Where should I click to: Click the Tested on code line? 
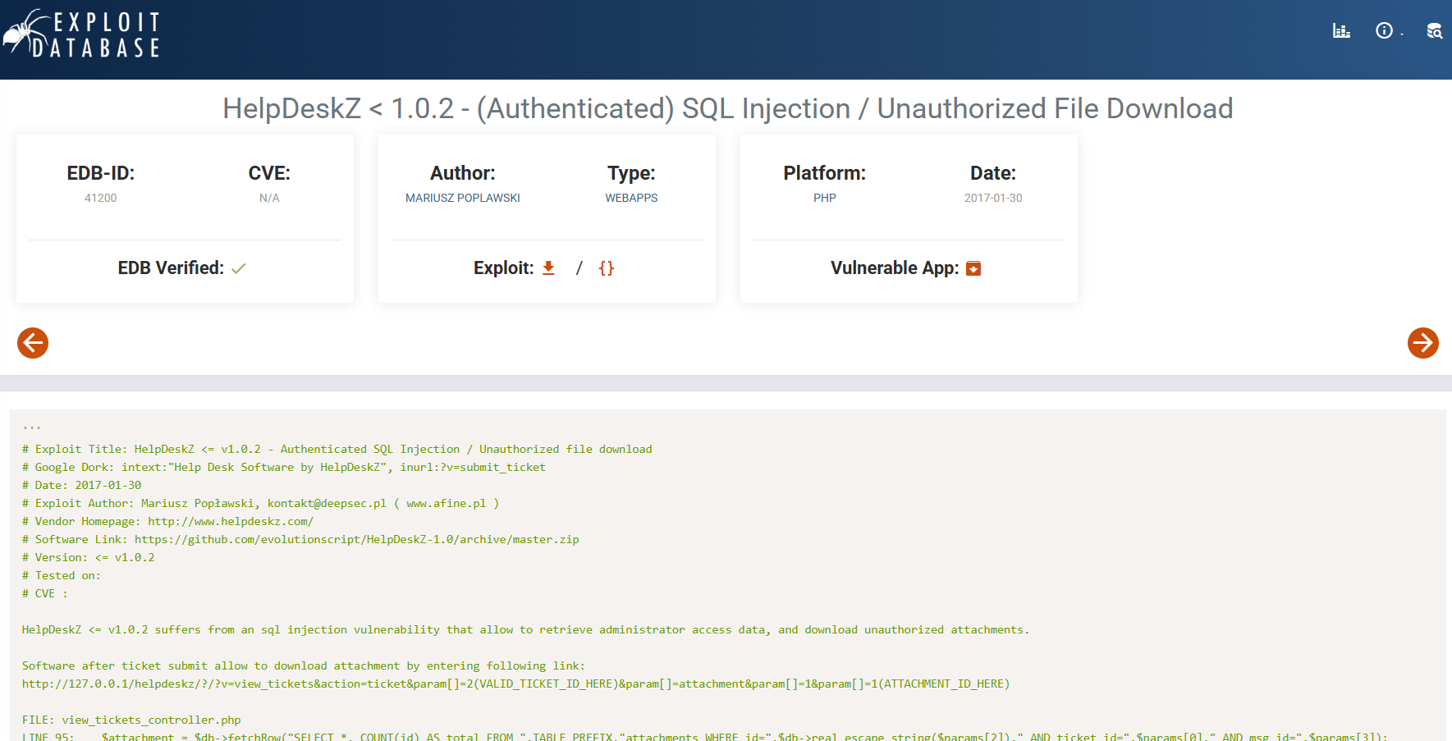pos(62,575)
